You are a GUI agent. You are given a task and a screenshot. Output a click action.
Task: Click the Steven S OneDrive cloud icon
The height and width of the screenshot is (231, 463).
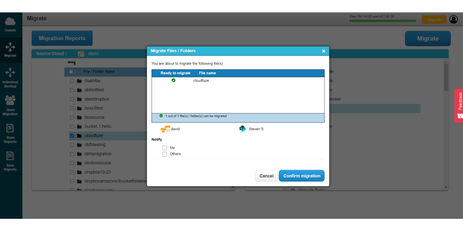[x=243, y=128]
